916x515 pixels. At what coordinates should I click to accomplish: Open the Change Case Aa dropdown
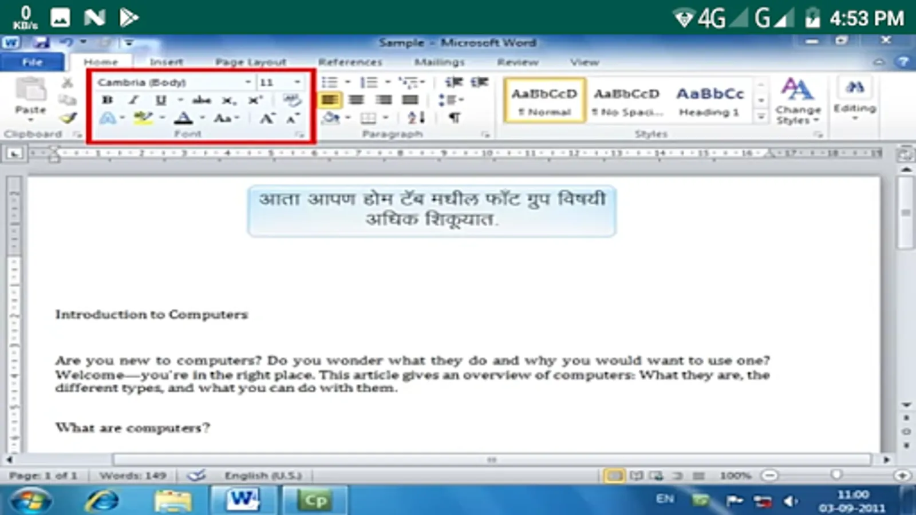(226, 118)
